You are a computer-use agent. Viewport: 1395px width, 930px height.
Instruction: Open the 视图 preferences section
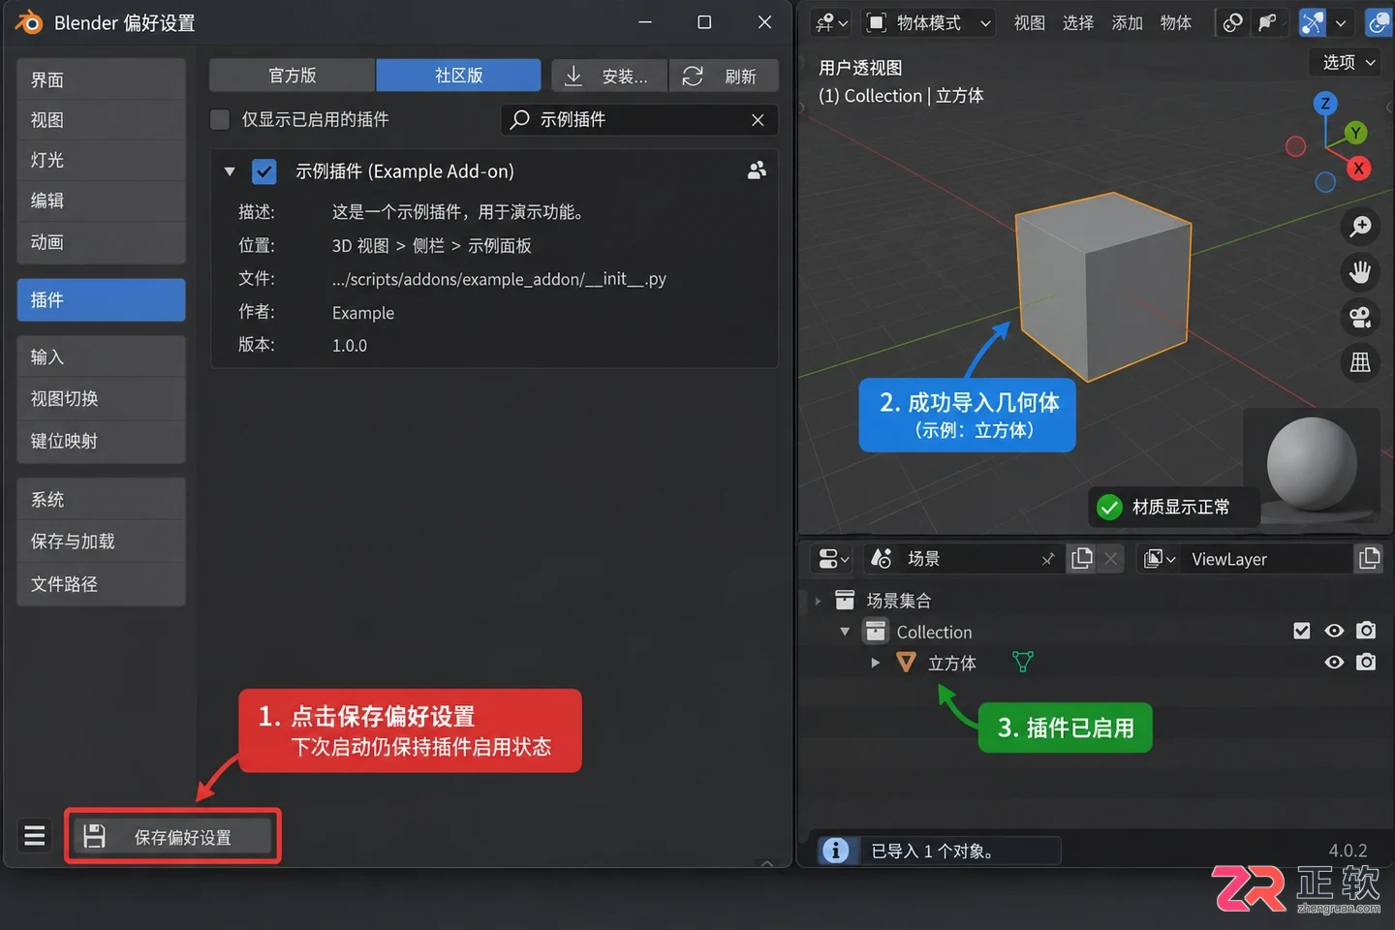pos(101,120)
